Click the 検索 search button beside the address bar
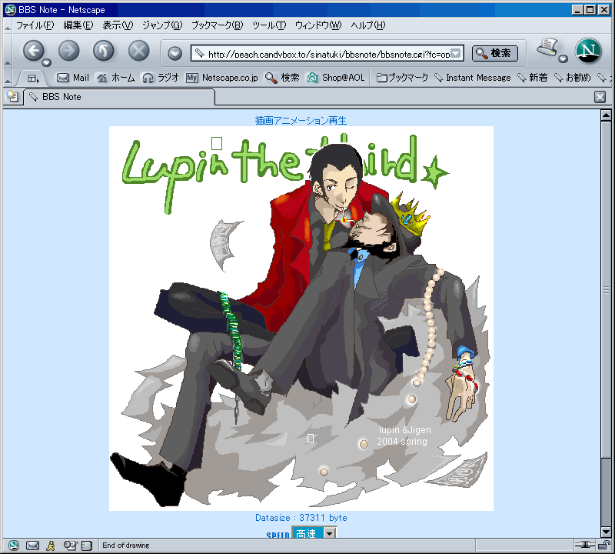This screenshot has height=554, width=615. [x=495, y=53]
